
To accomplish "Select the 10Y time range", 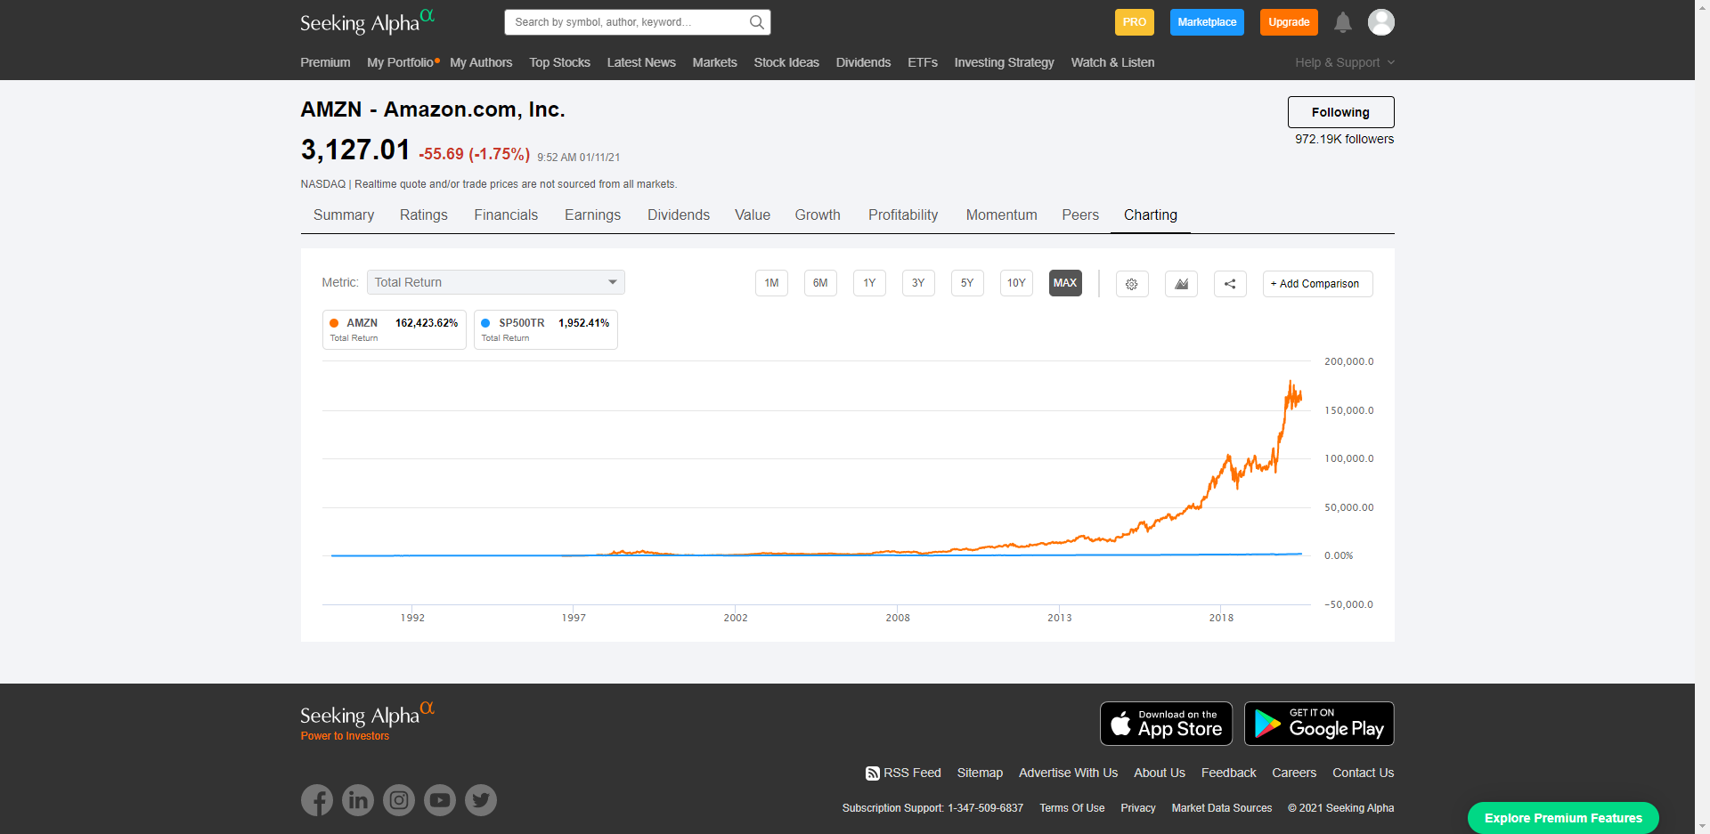I will point(1016,283).
